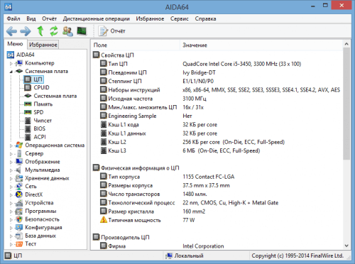
Task: Click the Поле column header
Action: click(136, 45)
